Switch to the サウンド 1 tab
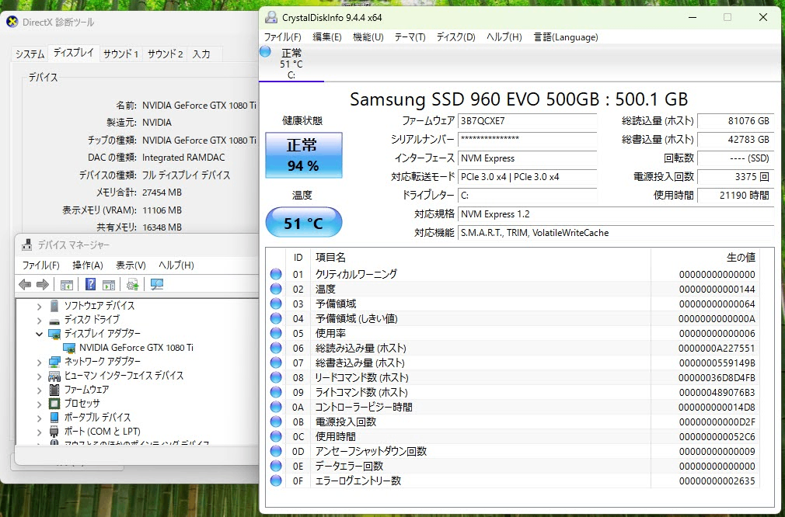The height and width of the screenshot is (517, 785). point(120,54)
